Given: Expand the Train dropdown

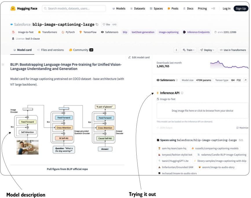Looking at the screenshot, I should (x=188, y=50).
